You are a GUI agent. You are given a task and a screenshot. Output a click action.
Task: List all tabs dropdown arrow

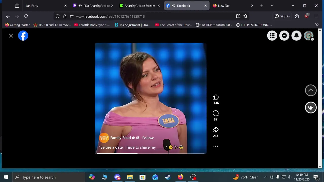coord(272,6)
